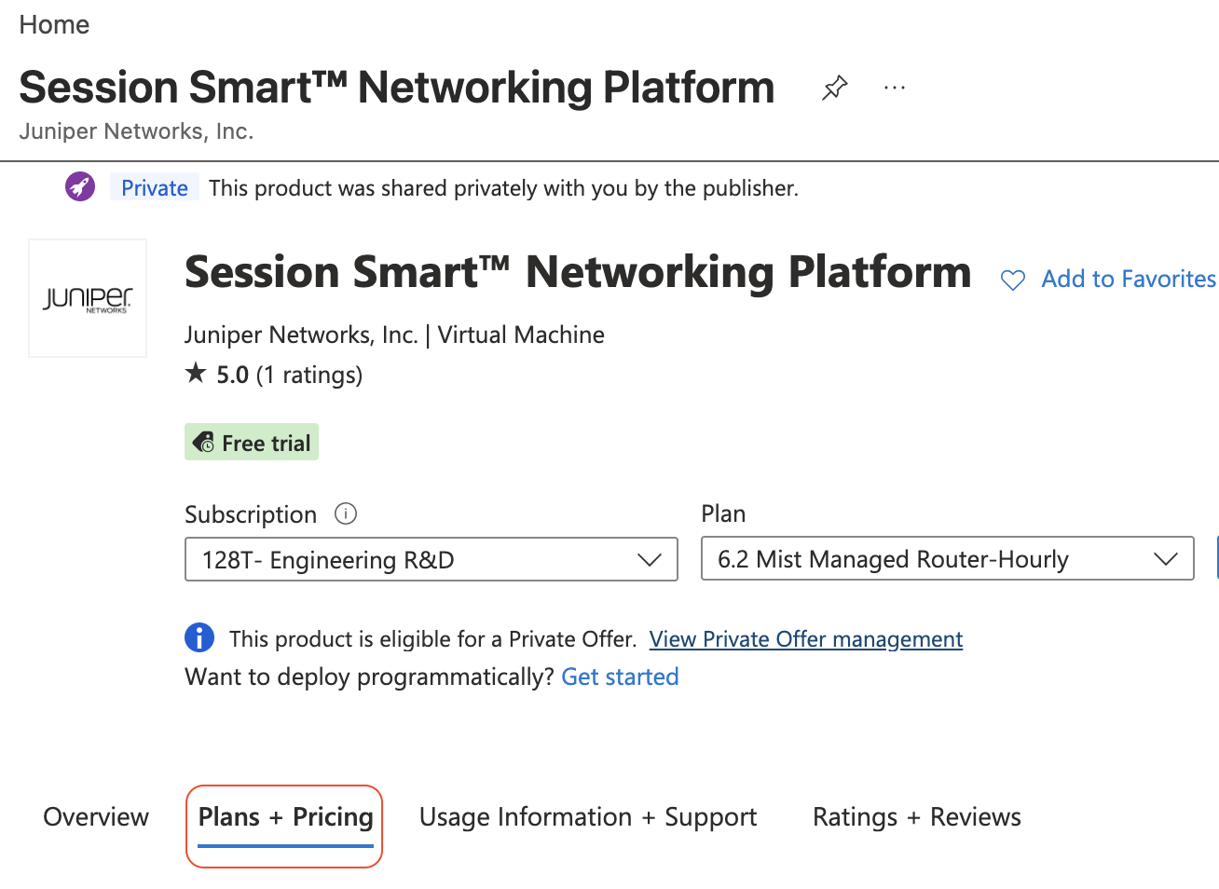Open the Ratings + Reviews tab

pos(917,817)
